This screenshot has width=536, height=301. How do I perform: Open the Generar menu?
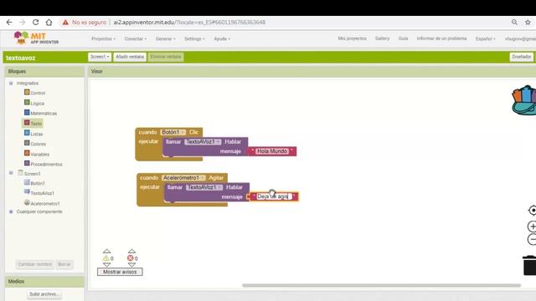click(x=166, y=38)
